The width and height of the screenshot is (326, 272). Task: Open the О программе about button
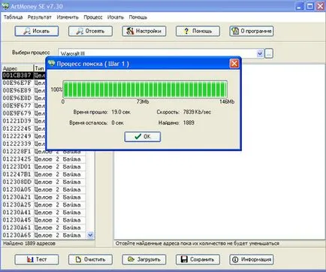[x=252, y=31]
